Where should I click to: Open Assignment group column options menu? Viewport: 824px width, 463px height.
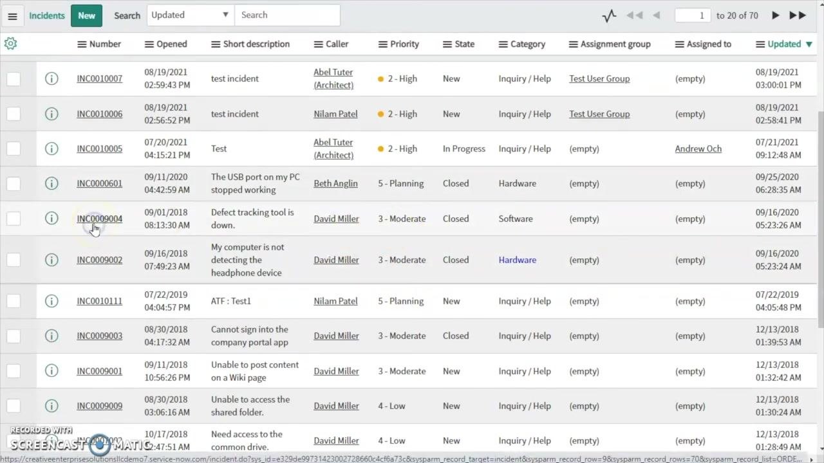point(574,44)
